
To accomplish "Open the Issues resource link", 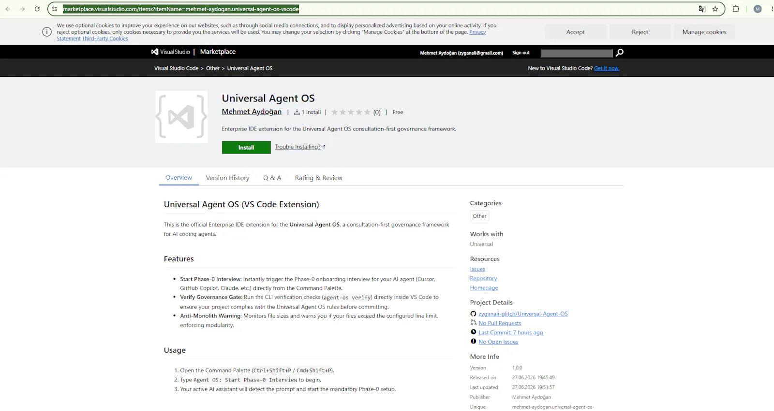I will [477, 269].
